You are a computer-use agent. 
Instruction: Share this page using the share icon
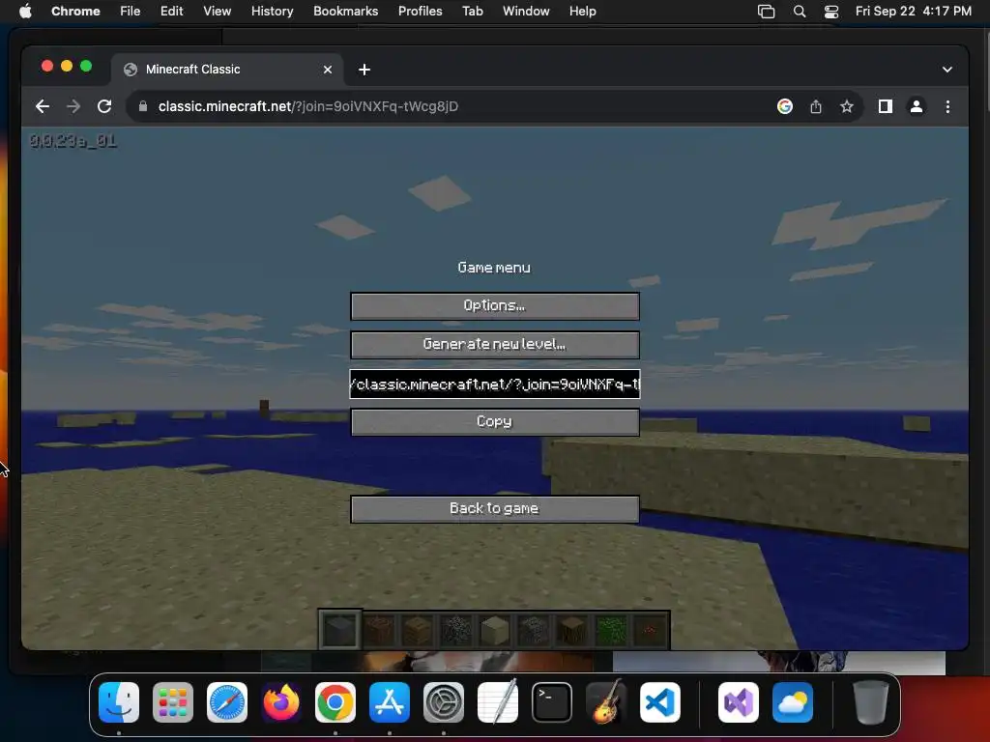[x=816, y=106]
